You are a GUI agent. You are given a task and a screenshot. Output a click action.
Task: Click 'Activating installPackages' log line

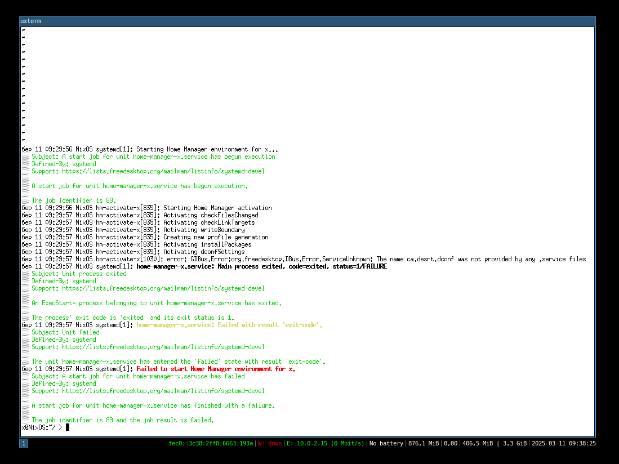pos(137,244)
